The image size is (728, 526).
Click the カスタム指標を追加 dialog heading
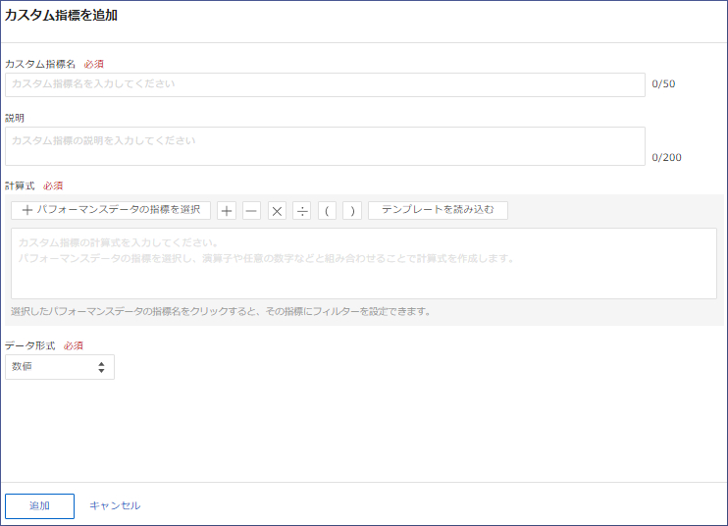[x=61, y=16]
